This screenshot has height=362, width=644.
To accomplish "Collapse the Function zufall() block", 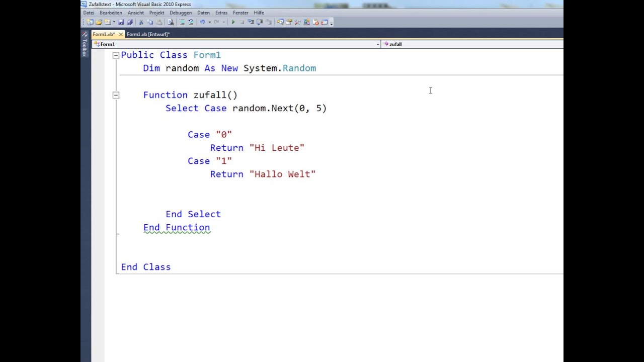I will tap(116, 95).
